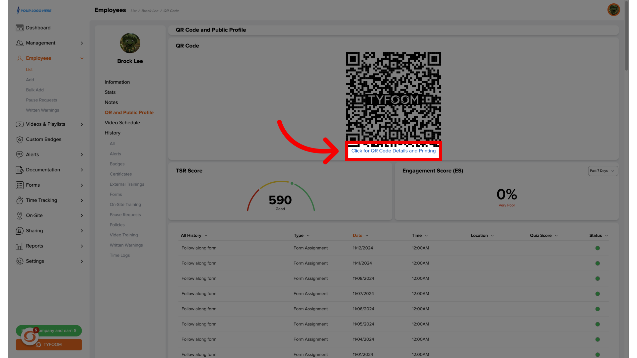Click the Alerts speech bubble icon
The width and height of the screenshot is (637, 358).
tap(20, 154)
